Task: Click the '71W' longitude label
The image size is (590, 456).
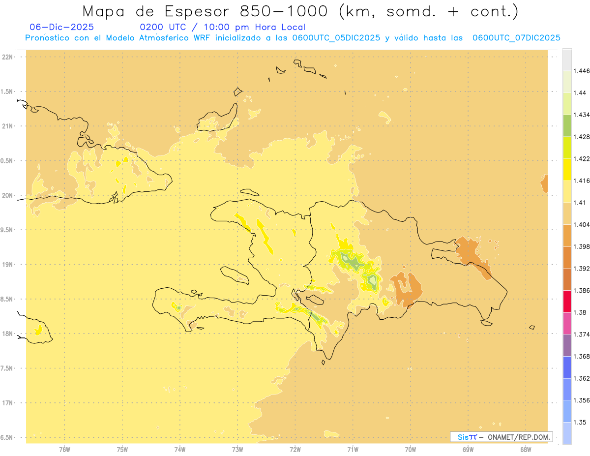Action: coord(353,449)
